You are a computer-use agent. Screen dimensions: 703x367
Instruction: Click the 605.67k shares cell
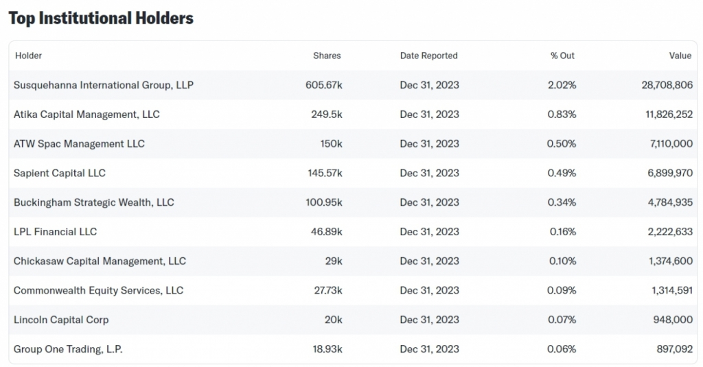[x=323, y=85]
